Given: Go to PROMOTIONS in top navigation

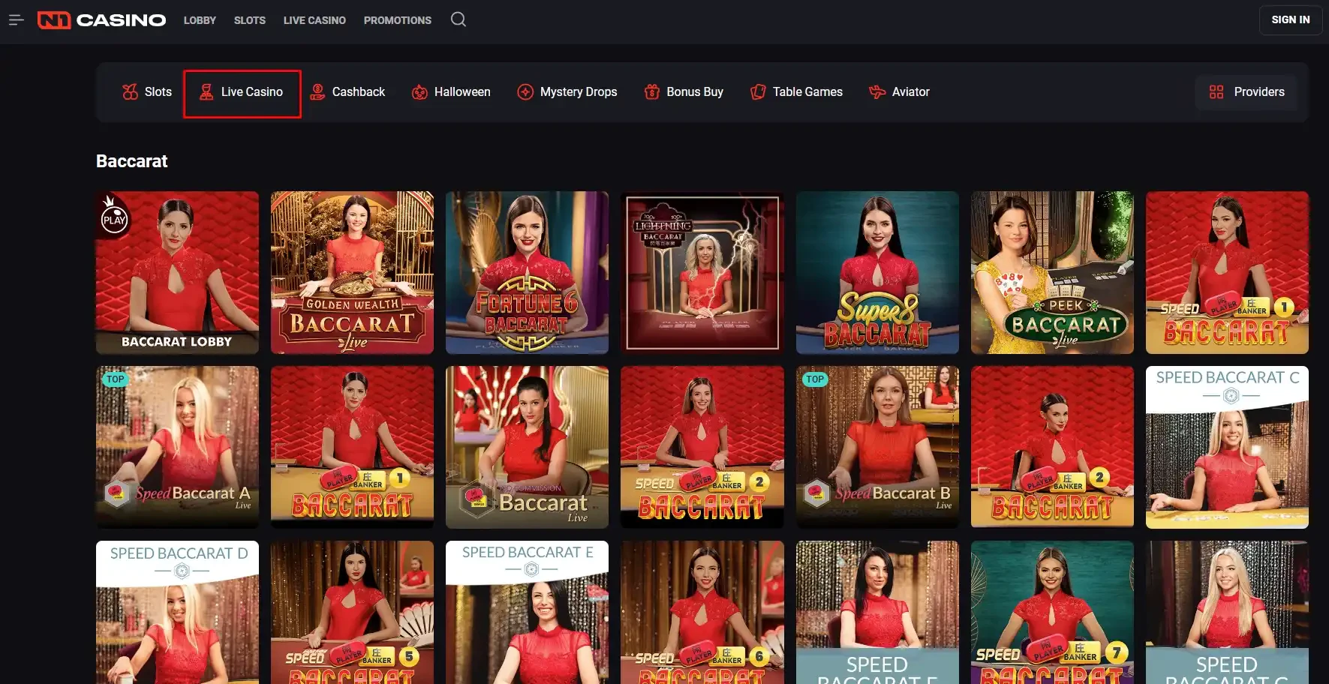Looking at the screenshot, I should [x=398, y=20].
